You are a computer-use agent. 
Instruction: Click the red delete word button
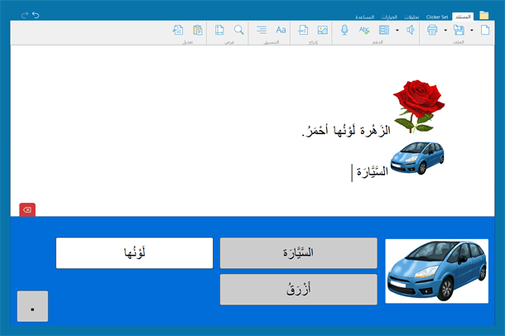click(x=27, y=210)
